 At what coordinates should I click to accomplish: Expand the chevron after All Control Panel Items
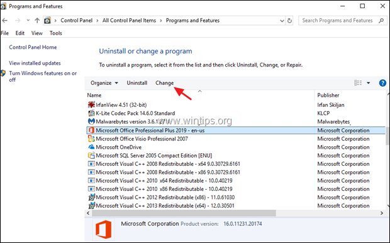tap(160, 21)
